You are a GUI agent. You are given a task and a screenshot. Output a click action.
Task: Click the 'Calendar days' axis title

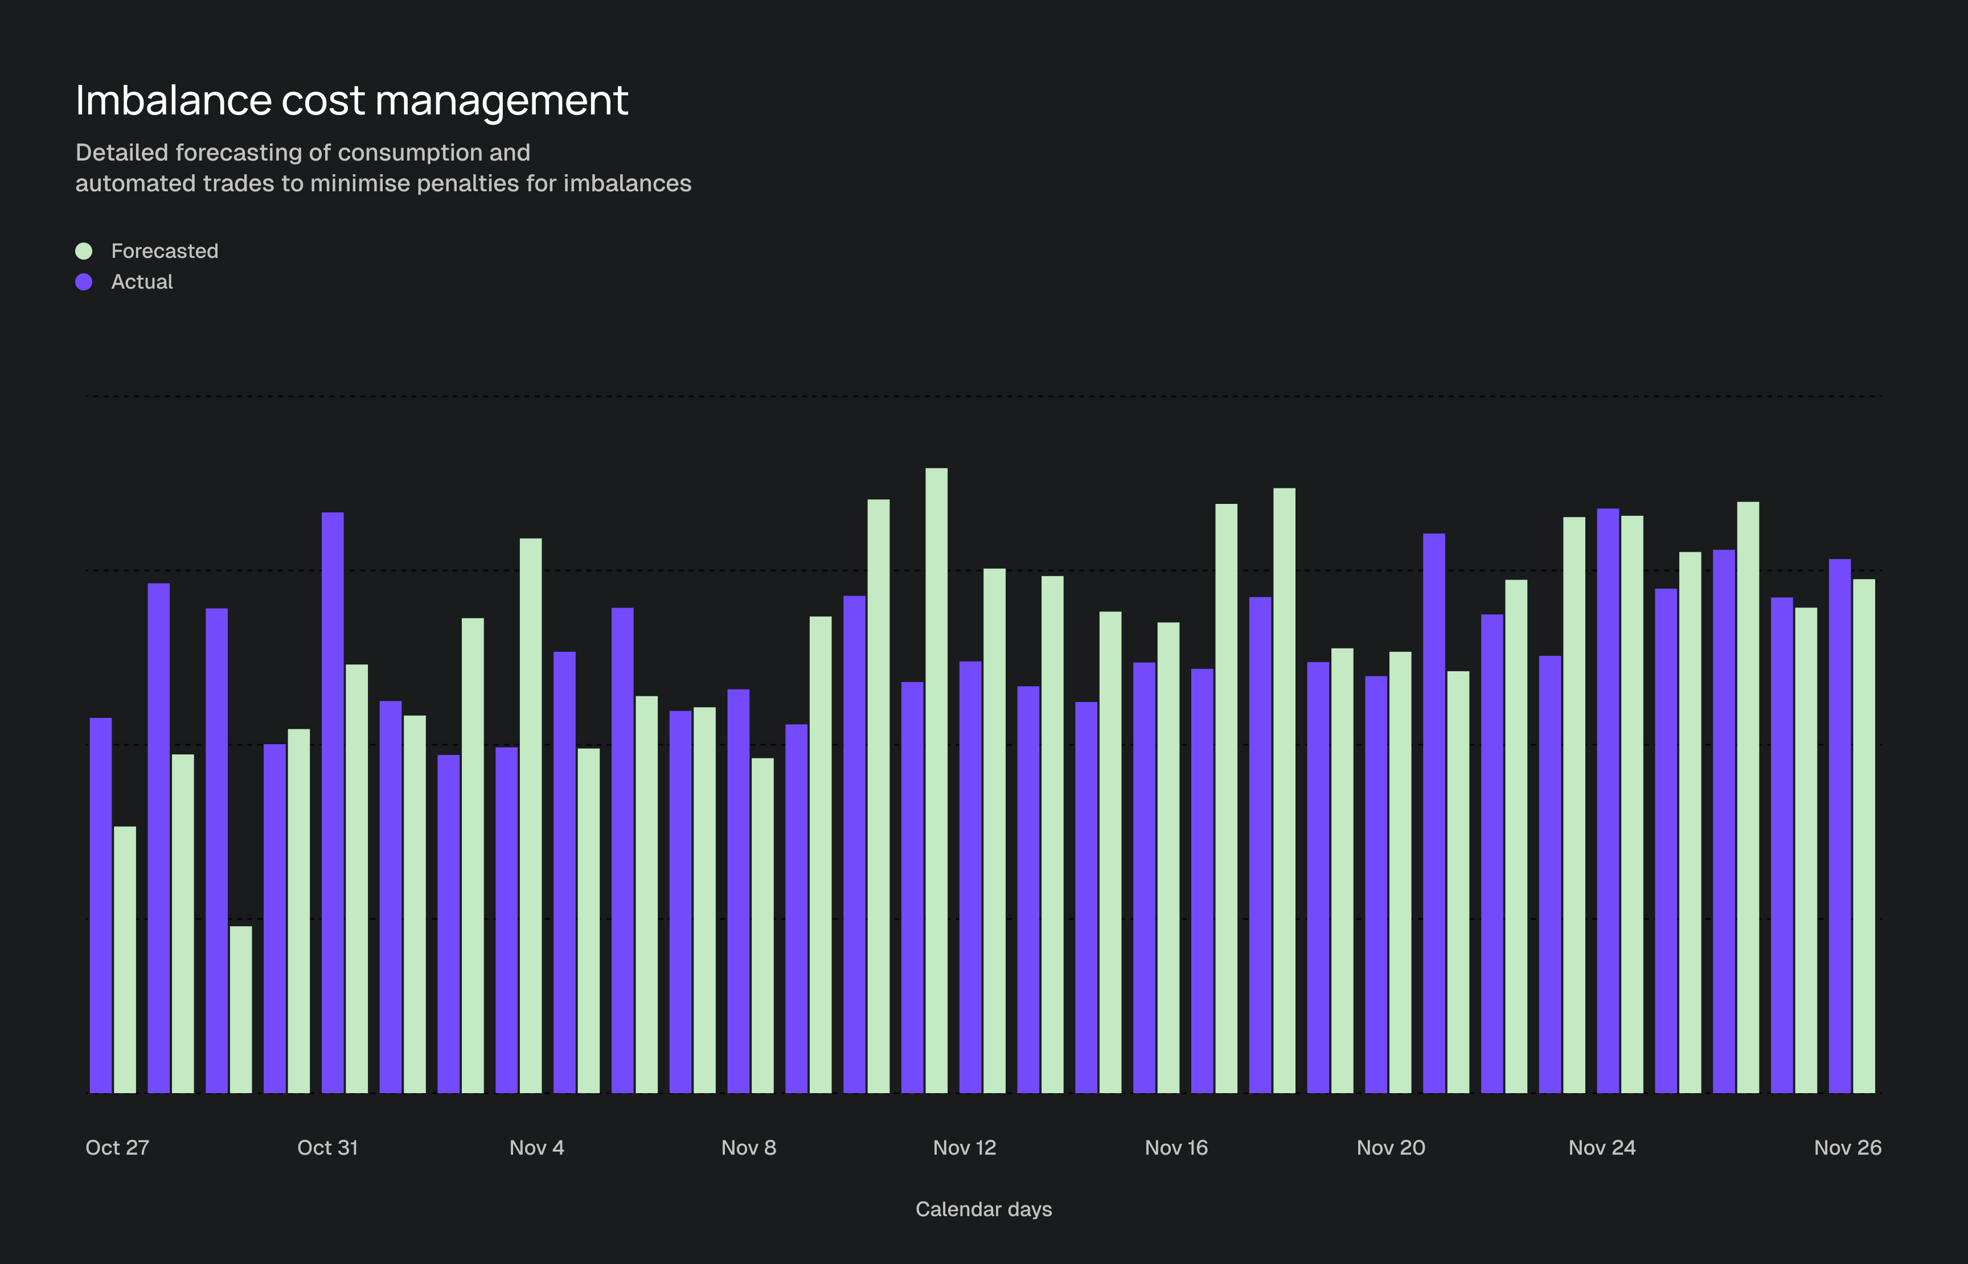(983, 1209)
